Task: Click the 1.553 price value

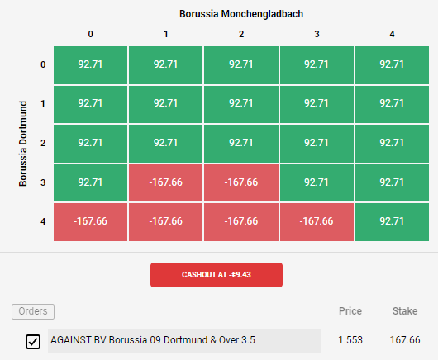Action: pyautogui.click(x=350, y=340)
